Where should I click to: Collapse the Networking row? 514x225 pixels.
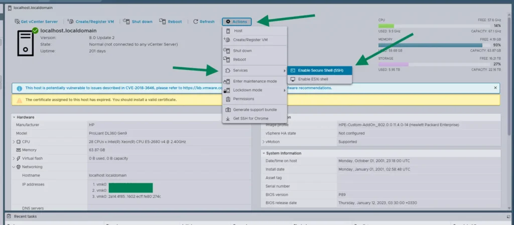click(x=14, y=167)
